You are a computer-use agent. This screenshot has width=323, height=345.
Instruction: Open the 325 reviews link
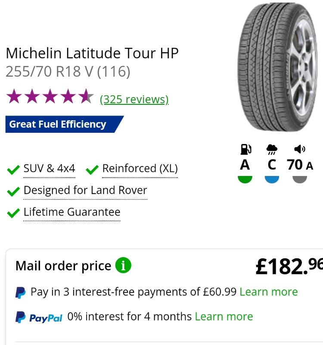click(134, 100)
